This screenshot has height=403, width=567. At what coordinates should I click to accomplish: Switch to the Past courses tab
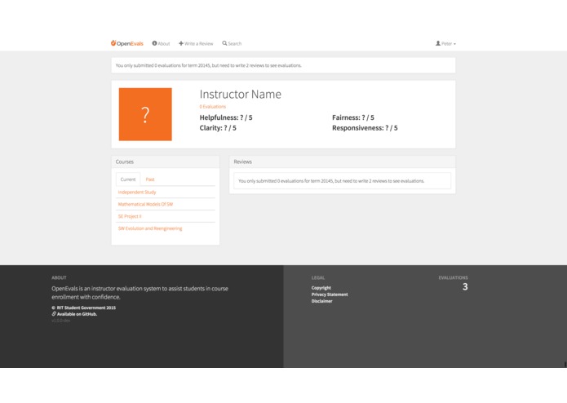(150, 179)
